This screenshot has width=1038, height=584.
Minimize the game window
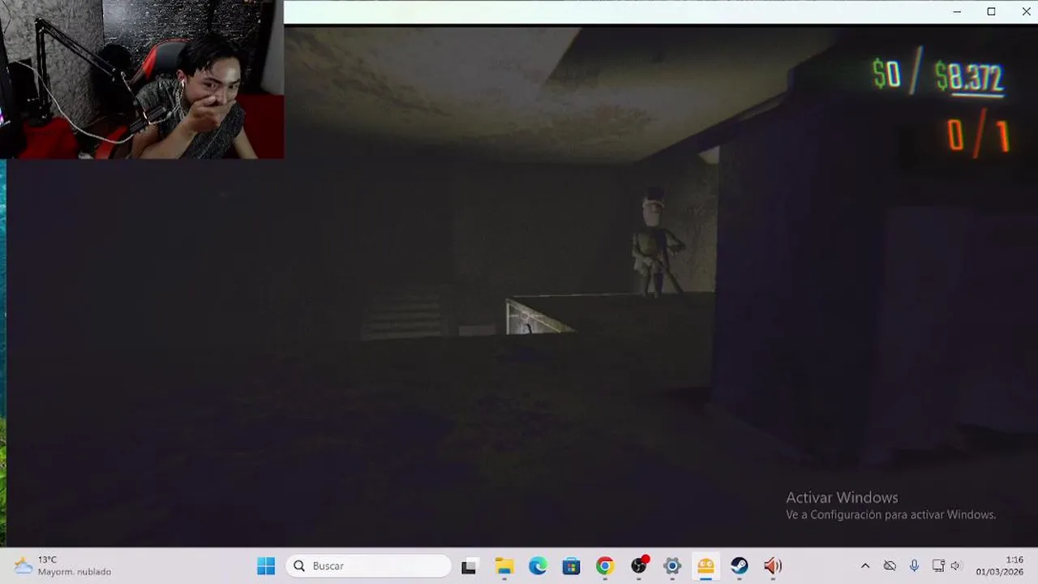point(957,11)
